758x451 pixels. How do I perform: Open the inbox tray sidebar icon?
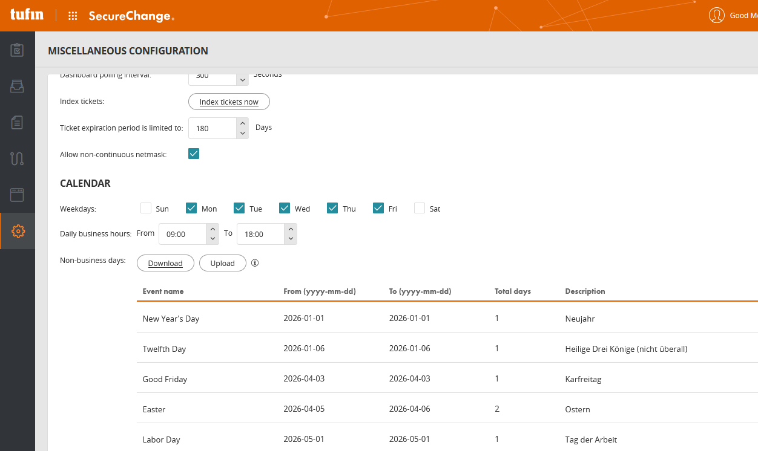[17, 86]
